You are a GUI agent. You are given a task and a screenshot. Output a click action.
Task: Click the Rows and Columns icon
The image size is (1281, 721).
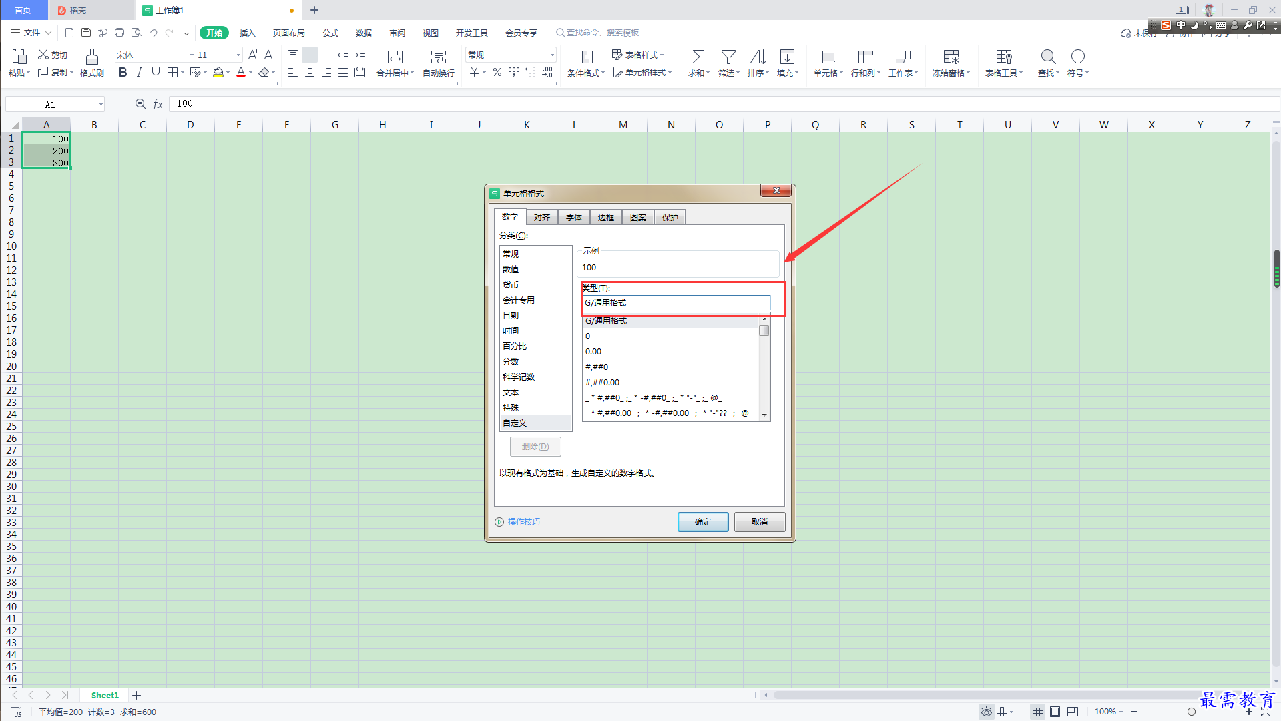pos(865,57)
